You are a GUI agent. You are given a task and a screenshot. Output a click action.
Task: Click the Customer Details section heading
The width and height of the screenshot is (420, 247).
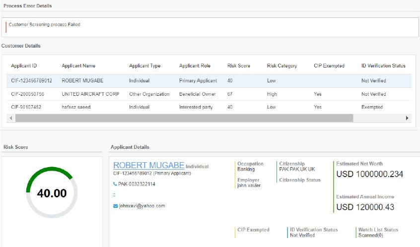(21, 46)
